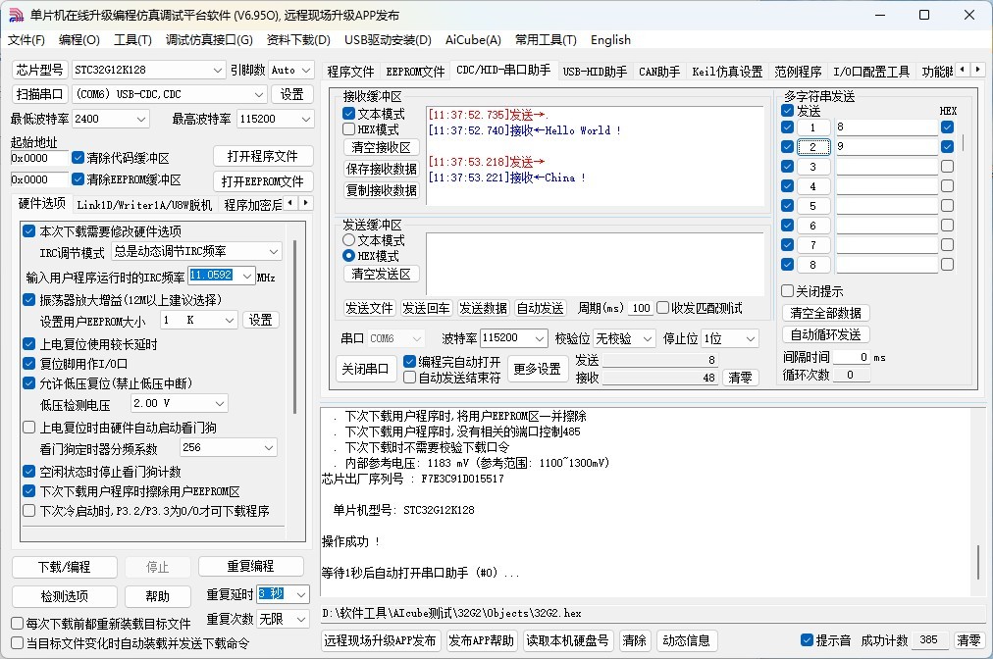Toggle 提示音 checkbox
Image resolution: width=993 pixels, height=659 pixels.
(807, 640)
